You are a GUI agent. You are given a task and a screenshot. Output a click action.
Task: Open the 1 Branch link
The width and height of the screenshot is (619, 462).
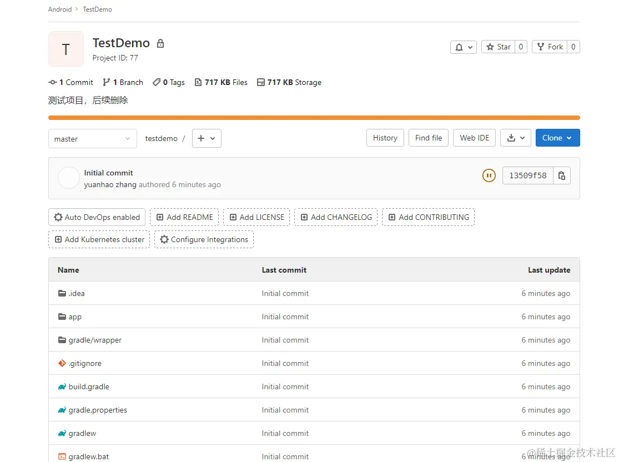123,82
